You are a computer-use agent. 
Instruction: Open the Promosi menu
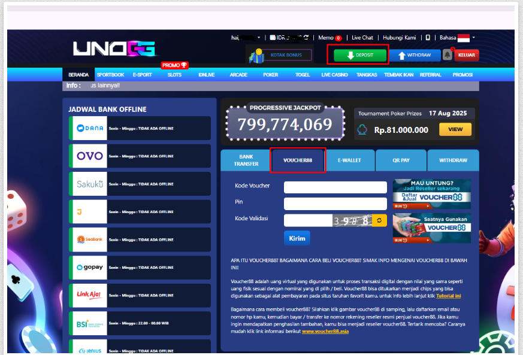point(462,75)
